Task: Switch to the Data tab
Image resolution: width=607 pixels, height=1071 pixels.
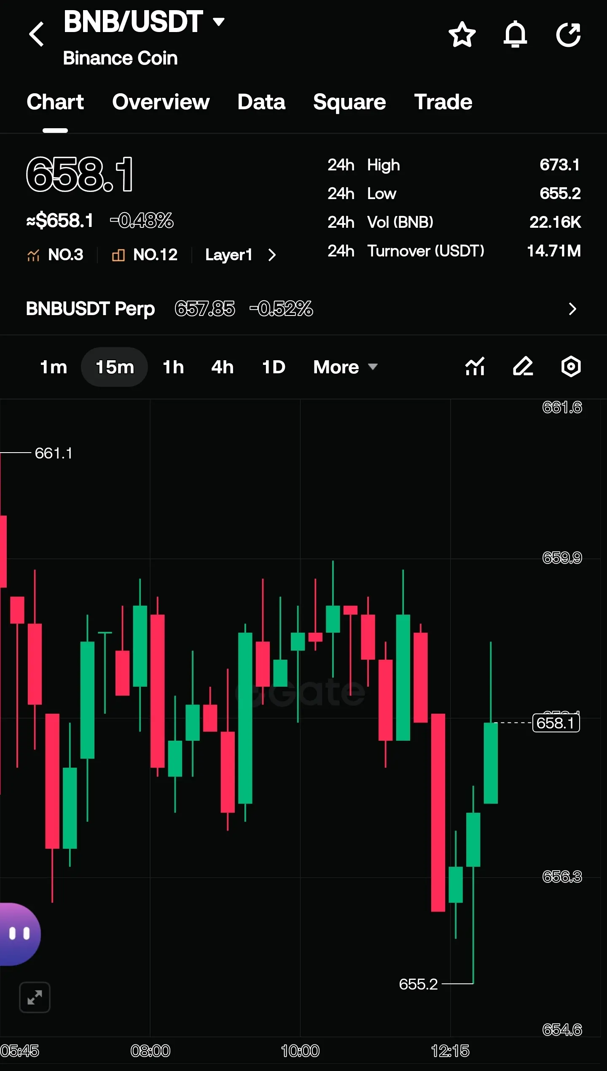Action: tap(261, 102)
